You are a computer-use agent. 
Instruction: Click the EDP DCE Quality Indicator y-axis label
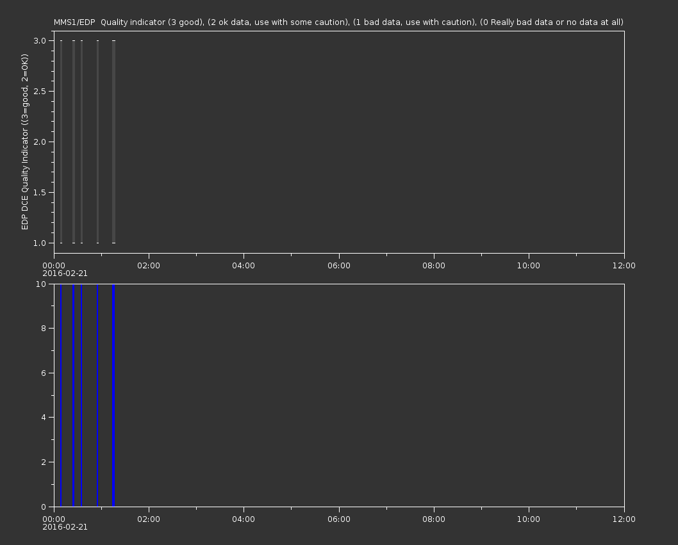(25, 142)
